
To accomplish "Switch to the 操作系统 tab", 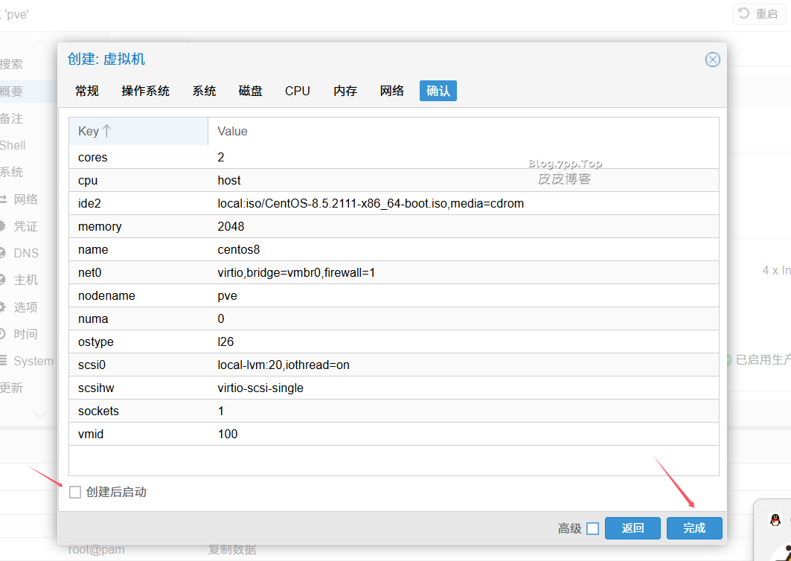I will click(145, 91).
